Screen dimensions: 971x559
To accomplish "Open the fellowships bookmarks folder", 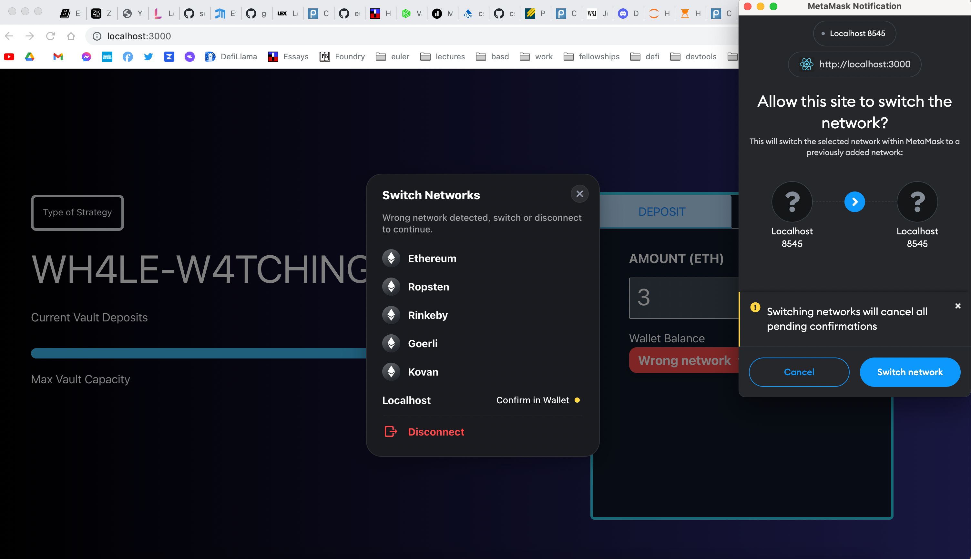I will click(592, 57).
